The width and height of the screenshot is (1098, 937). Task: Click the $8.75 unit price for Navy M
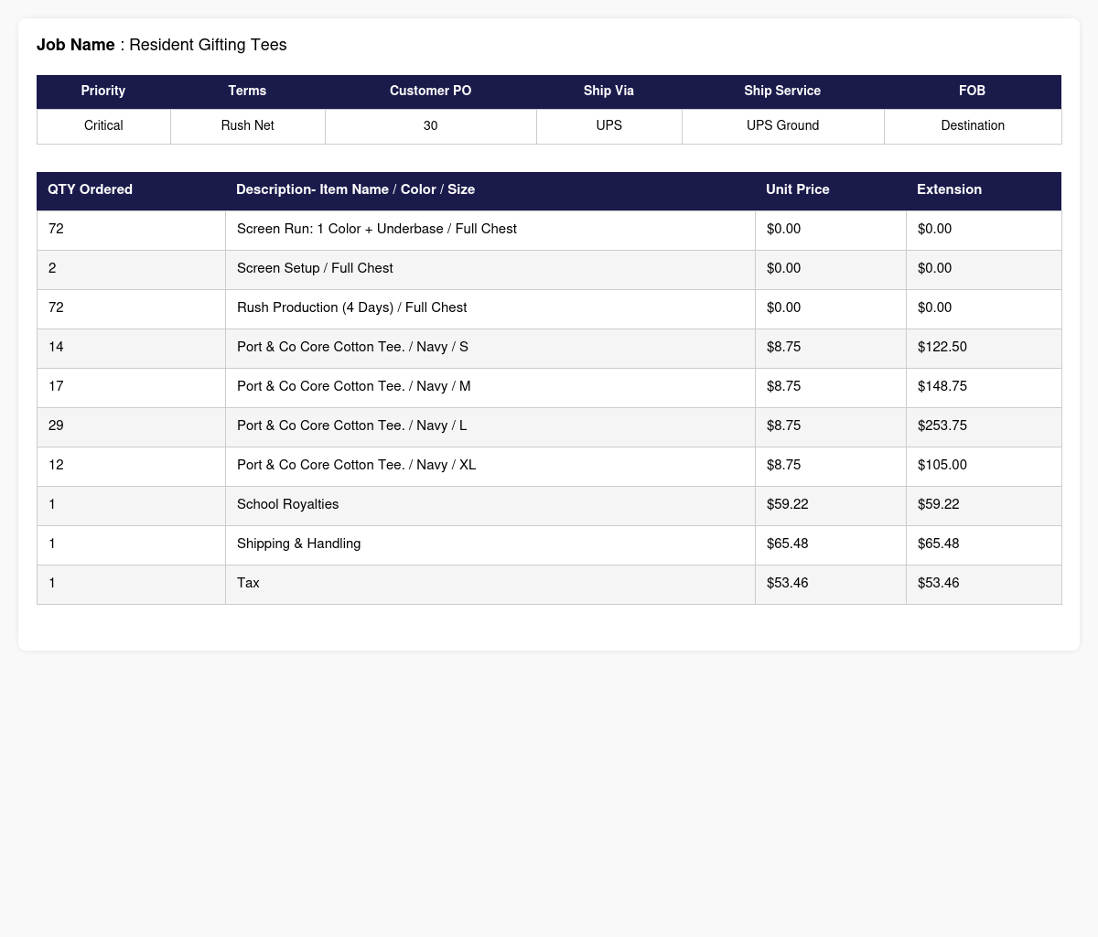[831, 387]
